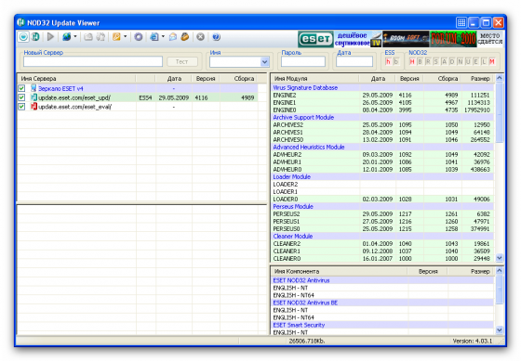Click the grey X stop icon

coord(200,37)
